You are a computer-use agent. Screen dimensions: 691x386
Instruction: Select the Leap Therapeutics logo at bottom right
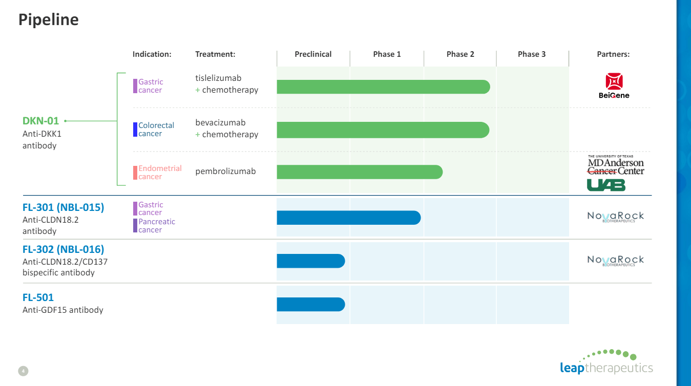(x=606, y=367)
